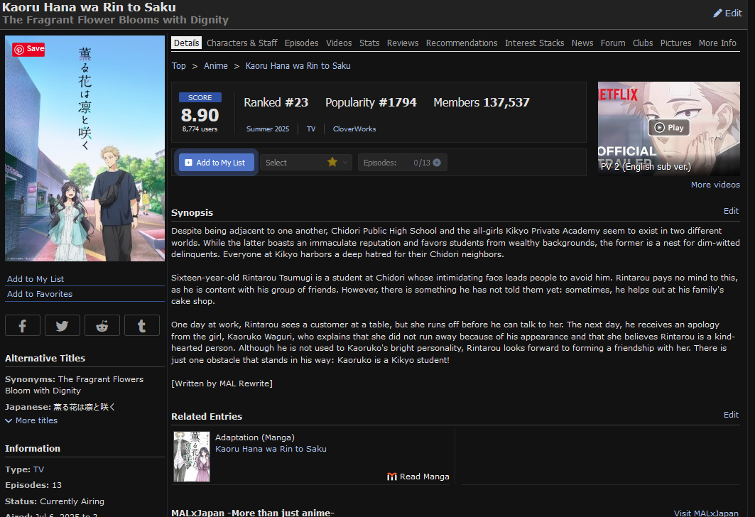View the Clubs tab

[x=643, y=43]
